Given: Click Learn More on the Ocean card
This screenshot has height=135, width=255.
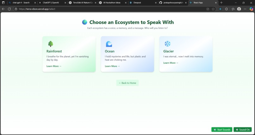Looking at the screenshot, I should pos(112,66).
